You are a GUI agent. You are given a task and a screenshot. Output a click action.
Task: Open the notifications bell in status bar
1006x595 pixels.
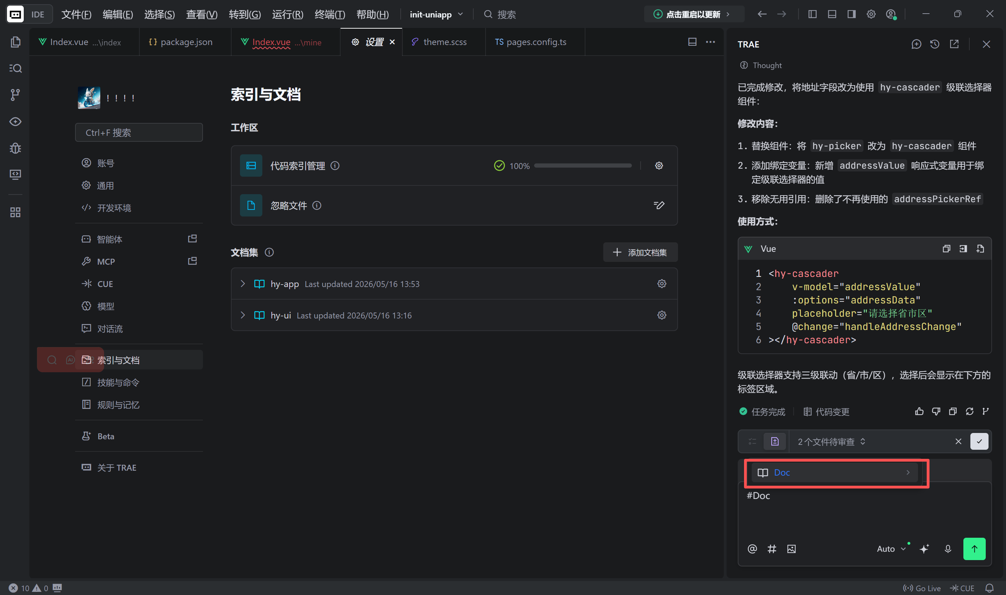tap(989, 588)
